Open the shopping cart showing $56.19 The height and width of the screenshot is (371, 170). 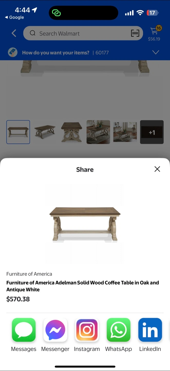154,33
